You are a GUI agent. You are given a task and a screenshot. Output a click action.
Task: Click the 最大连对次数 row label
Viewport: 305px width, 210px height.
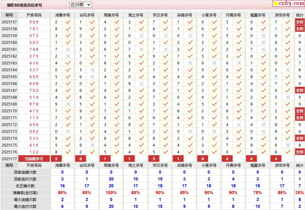25,207
